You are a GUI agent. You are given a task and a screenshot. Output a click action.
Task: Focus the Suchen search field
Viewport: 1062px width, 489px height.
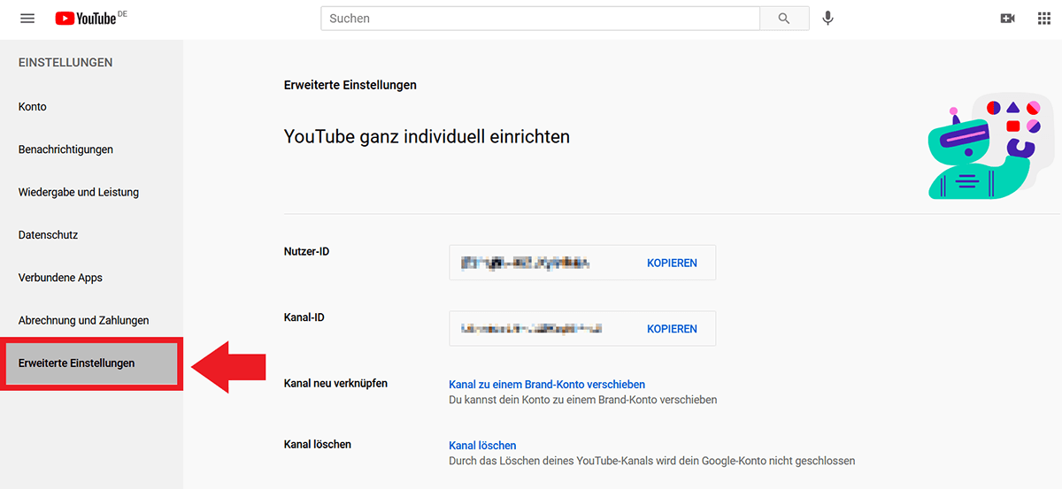[541, 19]
